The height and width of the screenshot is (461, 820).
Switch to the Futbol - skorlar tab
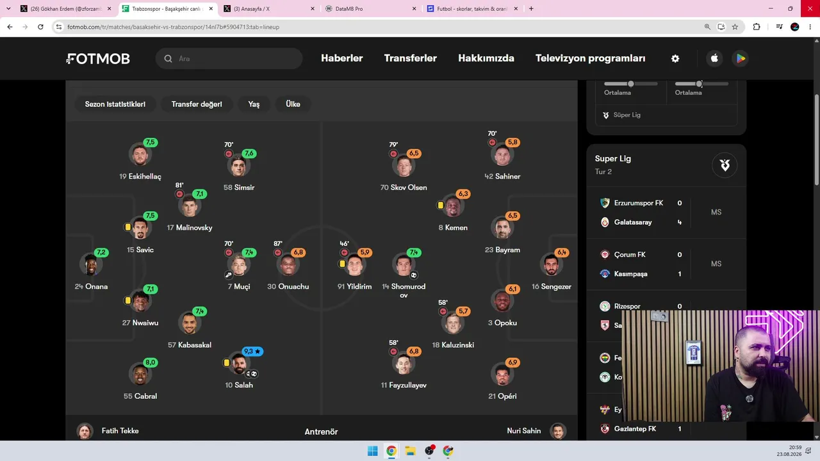472,9
